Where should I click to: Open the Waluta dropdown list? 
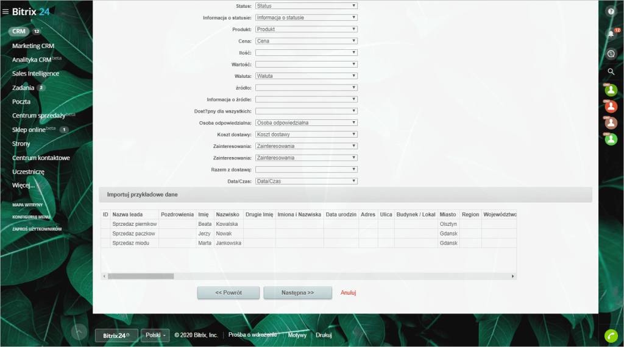[x=306, y=76]
